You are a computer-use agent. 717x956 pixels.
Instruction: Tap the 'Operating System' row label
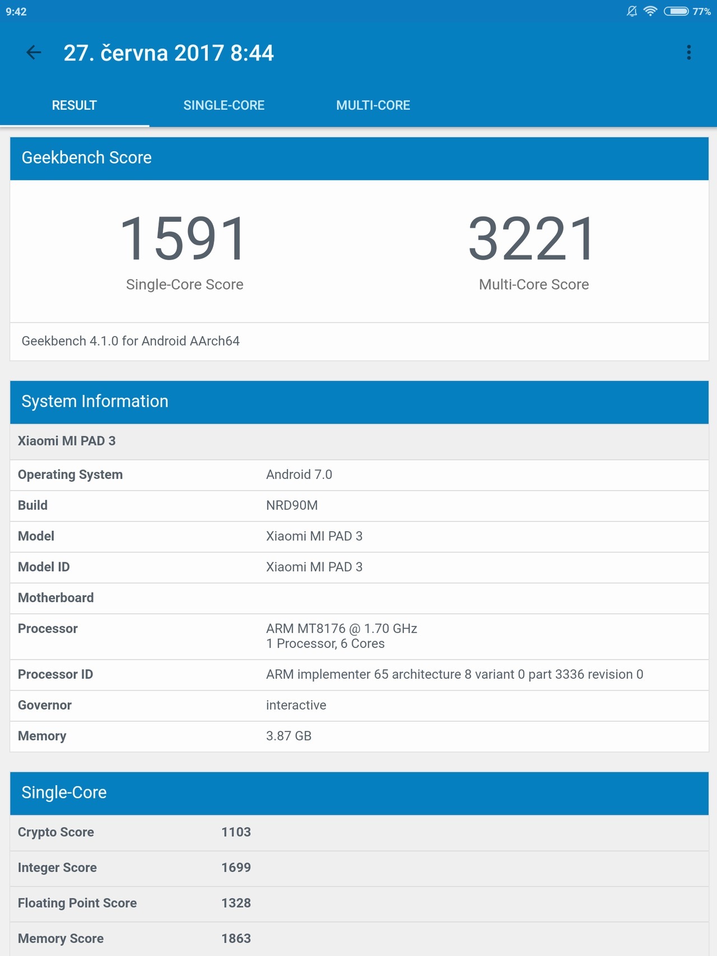(70, 475)
